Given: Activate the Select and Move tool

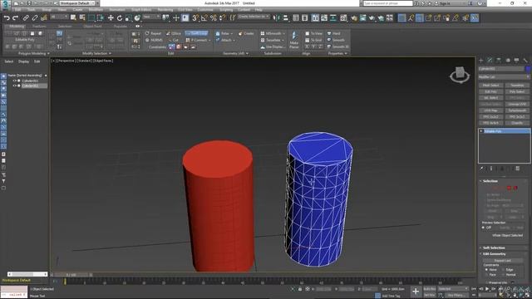Looking at the screenshot, I should point(111,18).
